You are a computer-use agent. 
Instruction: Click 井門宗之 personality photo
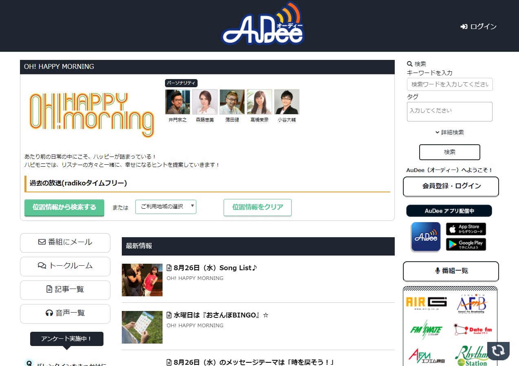[x=178, y=102]
